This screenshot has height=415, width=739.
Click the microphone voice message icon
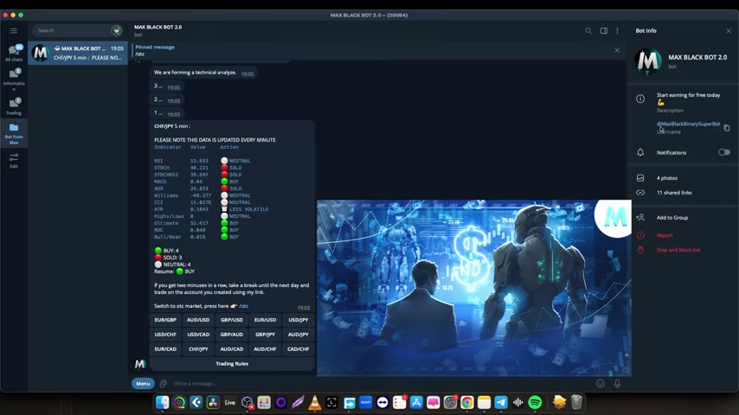pyautogui.click(x=617, y=384)
